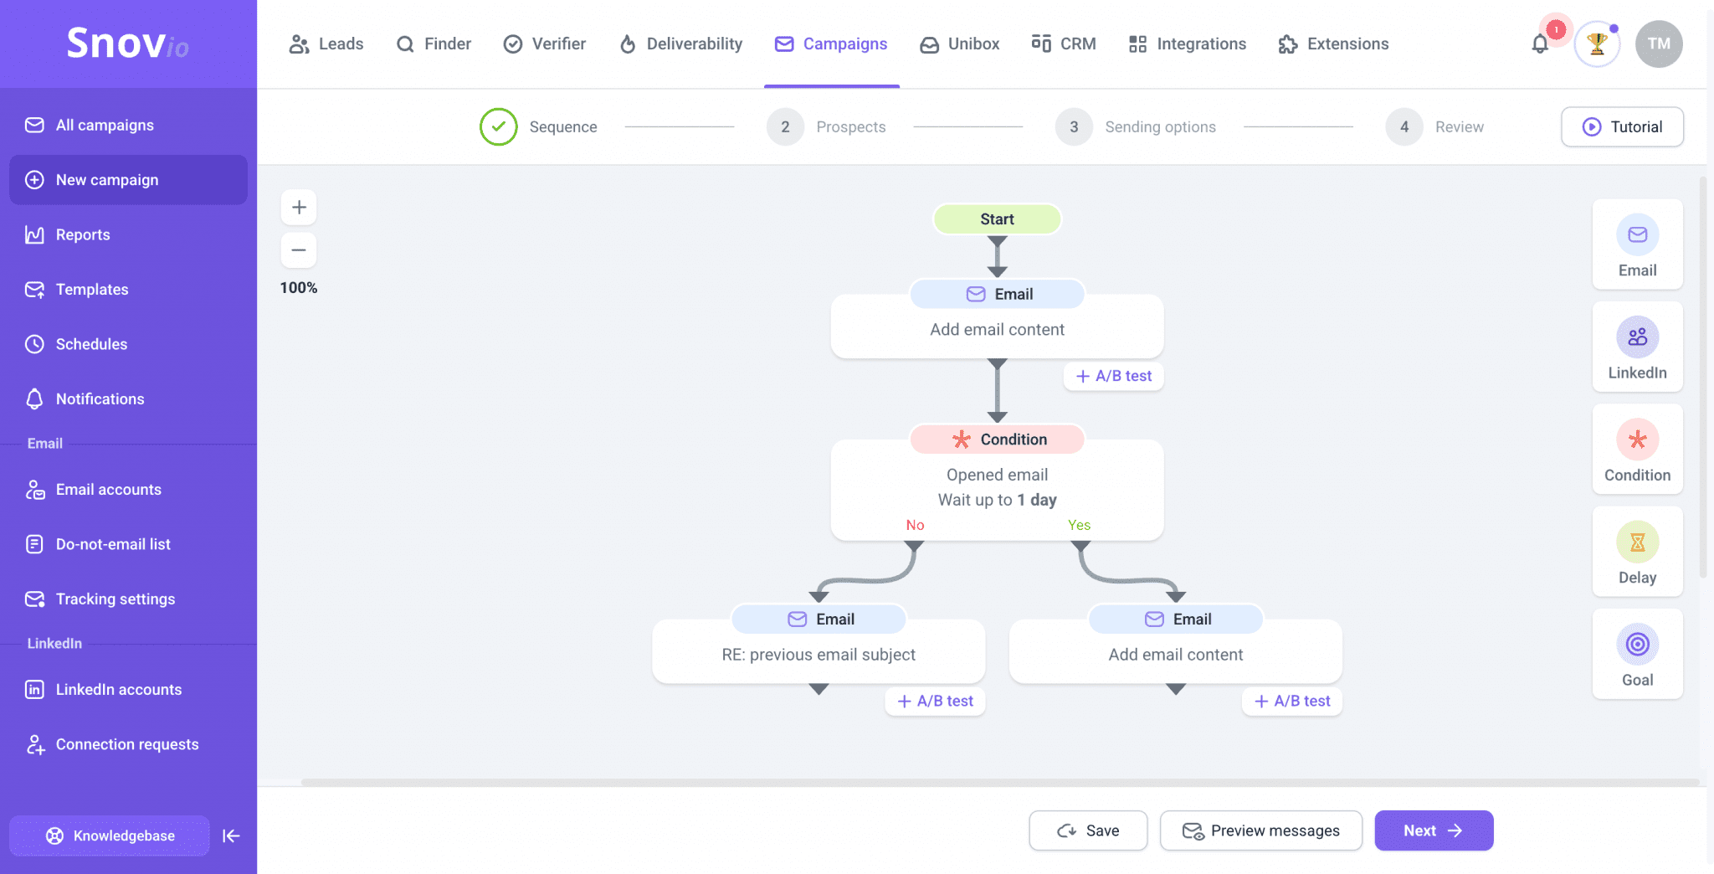Open the Unibox inbox

tap(959, 44)
